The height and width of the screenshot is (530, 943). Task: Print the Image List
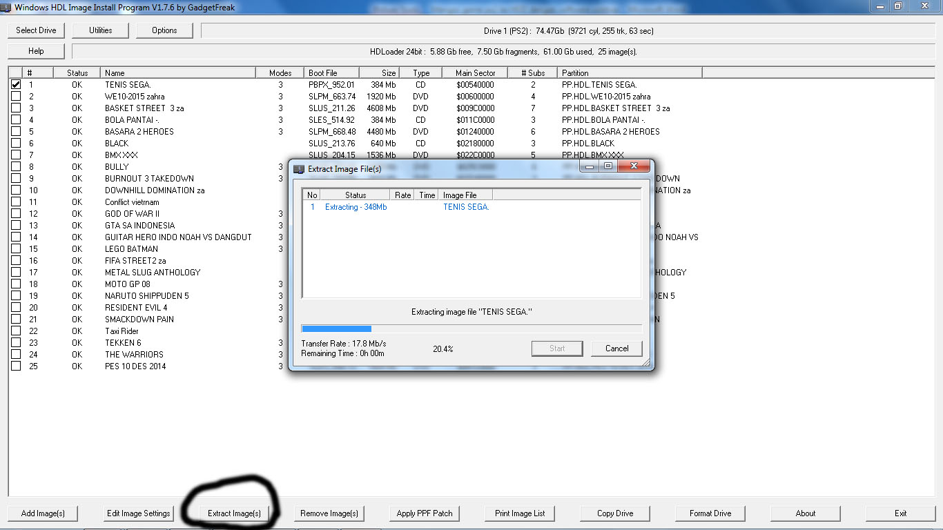click(519, 513)
